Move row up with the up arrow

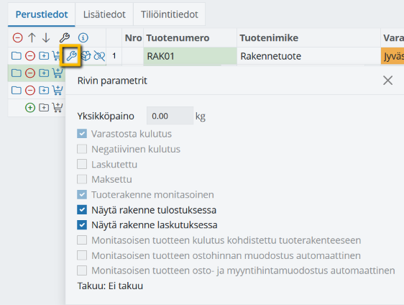[32, 37]
